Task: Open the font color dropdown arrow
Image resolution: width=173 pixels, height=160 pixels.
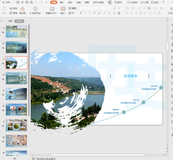Action: click(102, 13)
